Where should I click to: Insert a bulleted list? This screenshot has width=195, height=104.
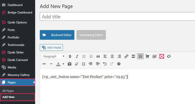point(84,56)
